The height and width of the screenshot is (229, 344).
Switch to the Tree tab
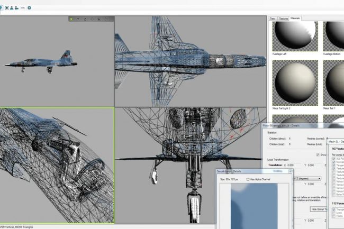pyautogui.click(x=273, y=19)
